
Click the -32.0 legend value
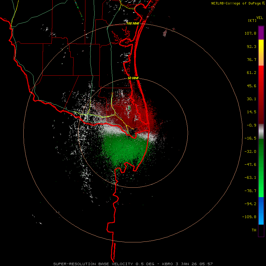coord(250,152)
